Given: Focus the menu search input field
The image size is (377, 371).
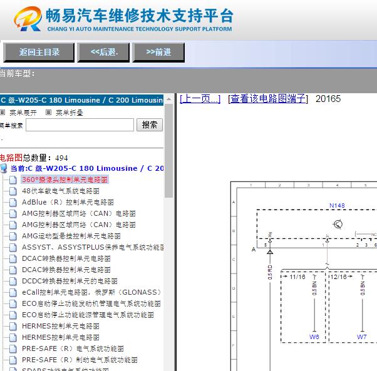Looking at the screenshot, I should (x=80, y=125).
